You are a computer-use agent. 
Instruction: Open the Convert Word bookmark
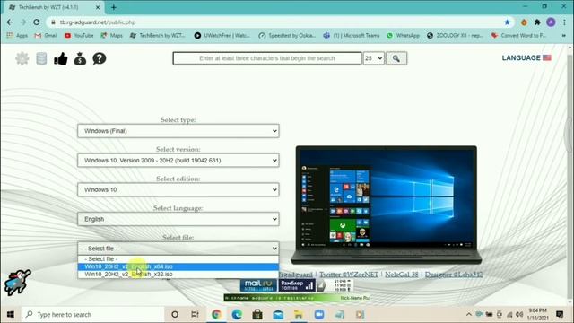[518, 36]
